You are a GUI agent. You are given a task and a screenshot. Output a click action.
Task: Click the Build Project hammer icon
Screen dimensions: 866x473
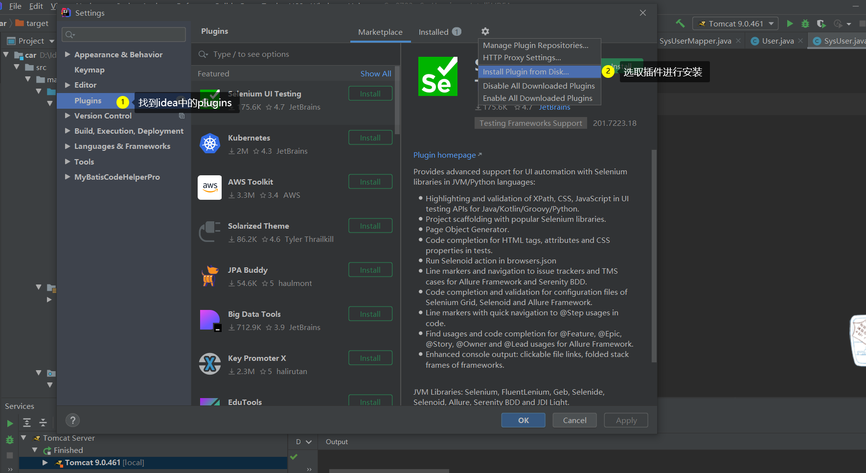coord(680,24)
